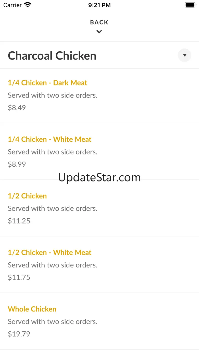Tap the UpdateStar.com watermark text
The width and height of the screenshot is (199, 353).
coord(99,177)
